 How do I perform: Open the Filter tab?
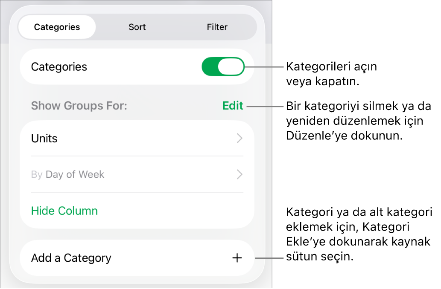coord(217,27)
